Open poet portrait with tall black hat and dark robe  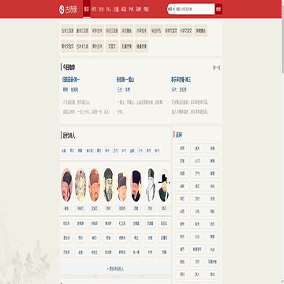pyautogui.click(x=136, y=185)
